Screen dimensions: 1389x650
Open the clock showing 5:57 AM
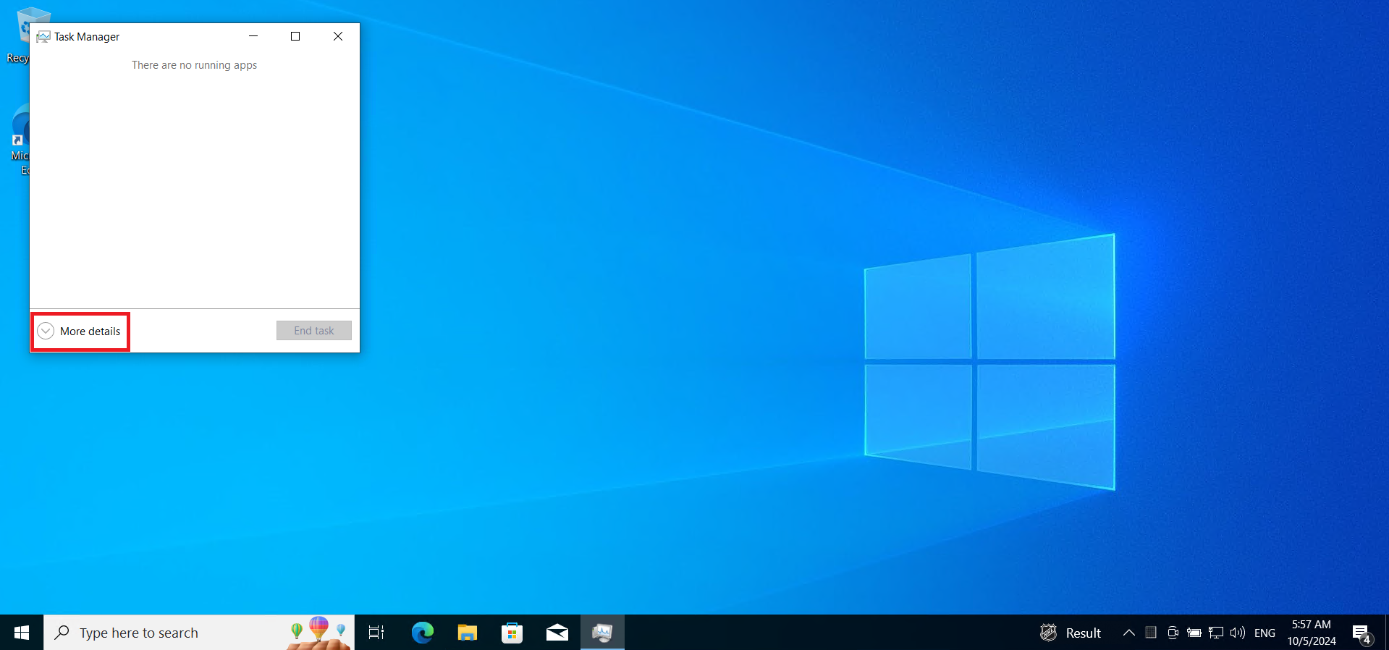(x=1312, y=633)
